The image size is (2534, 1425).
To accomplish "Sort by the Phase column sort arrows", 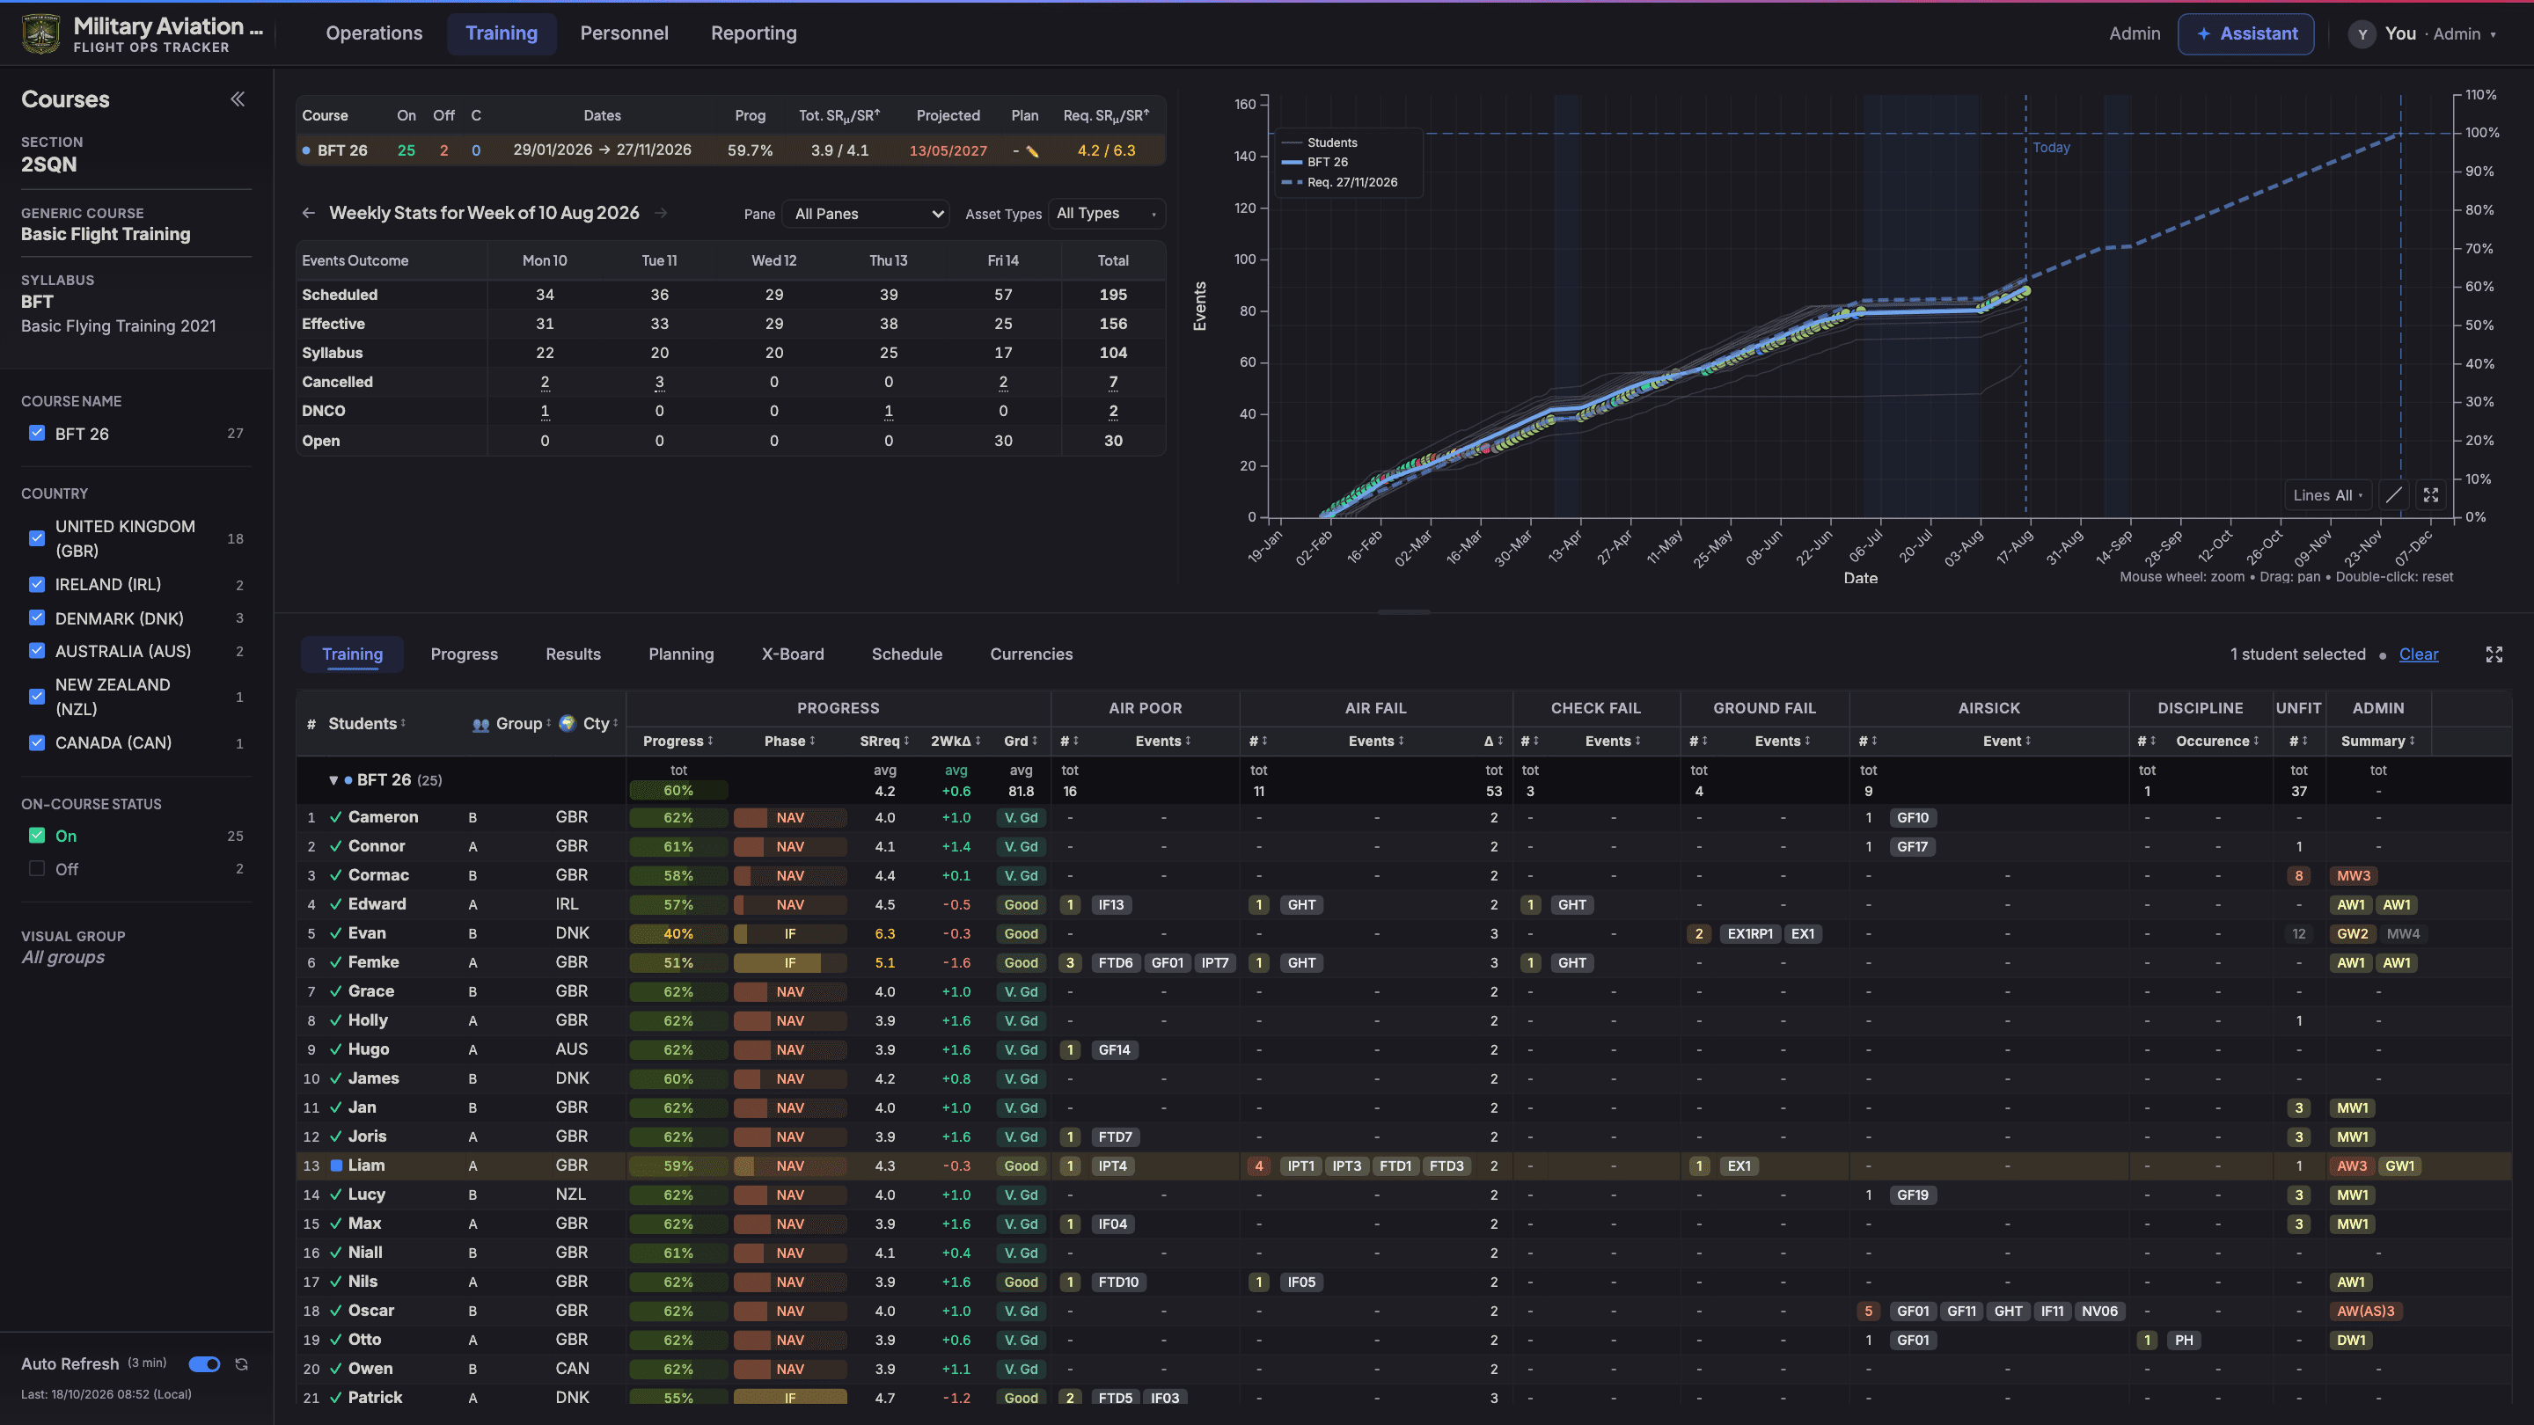I will click(812, 742).
